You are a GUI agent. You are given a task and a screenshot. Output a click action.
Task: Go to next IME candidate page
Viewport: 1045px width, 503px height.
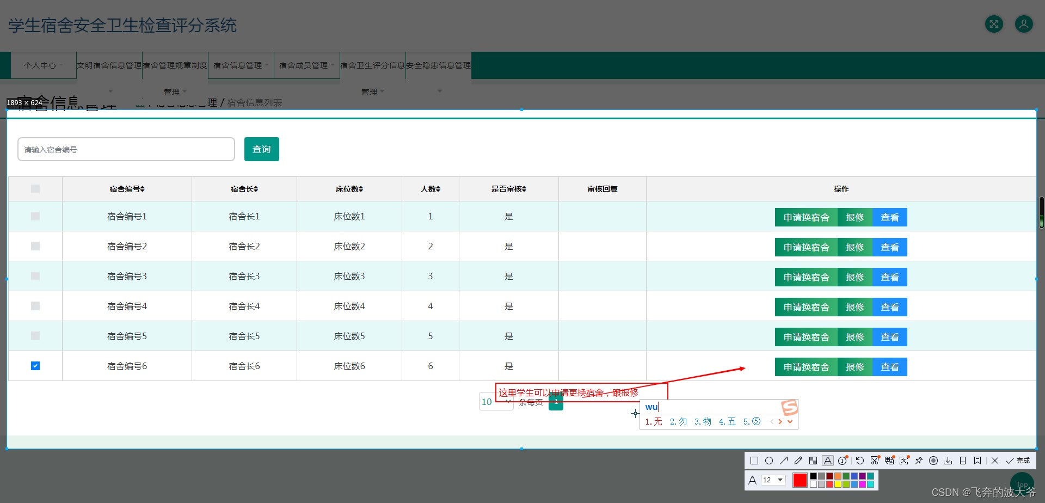[x=780, y=421]
